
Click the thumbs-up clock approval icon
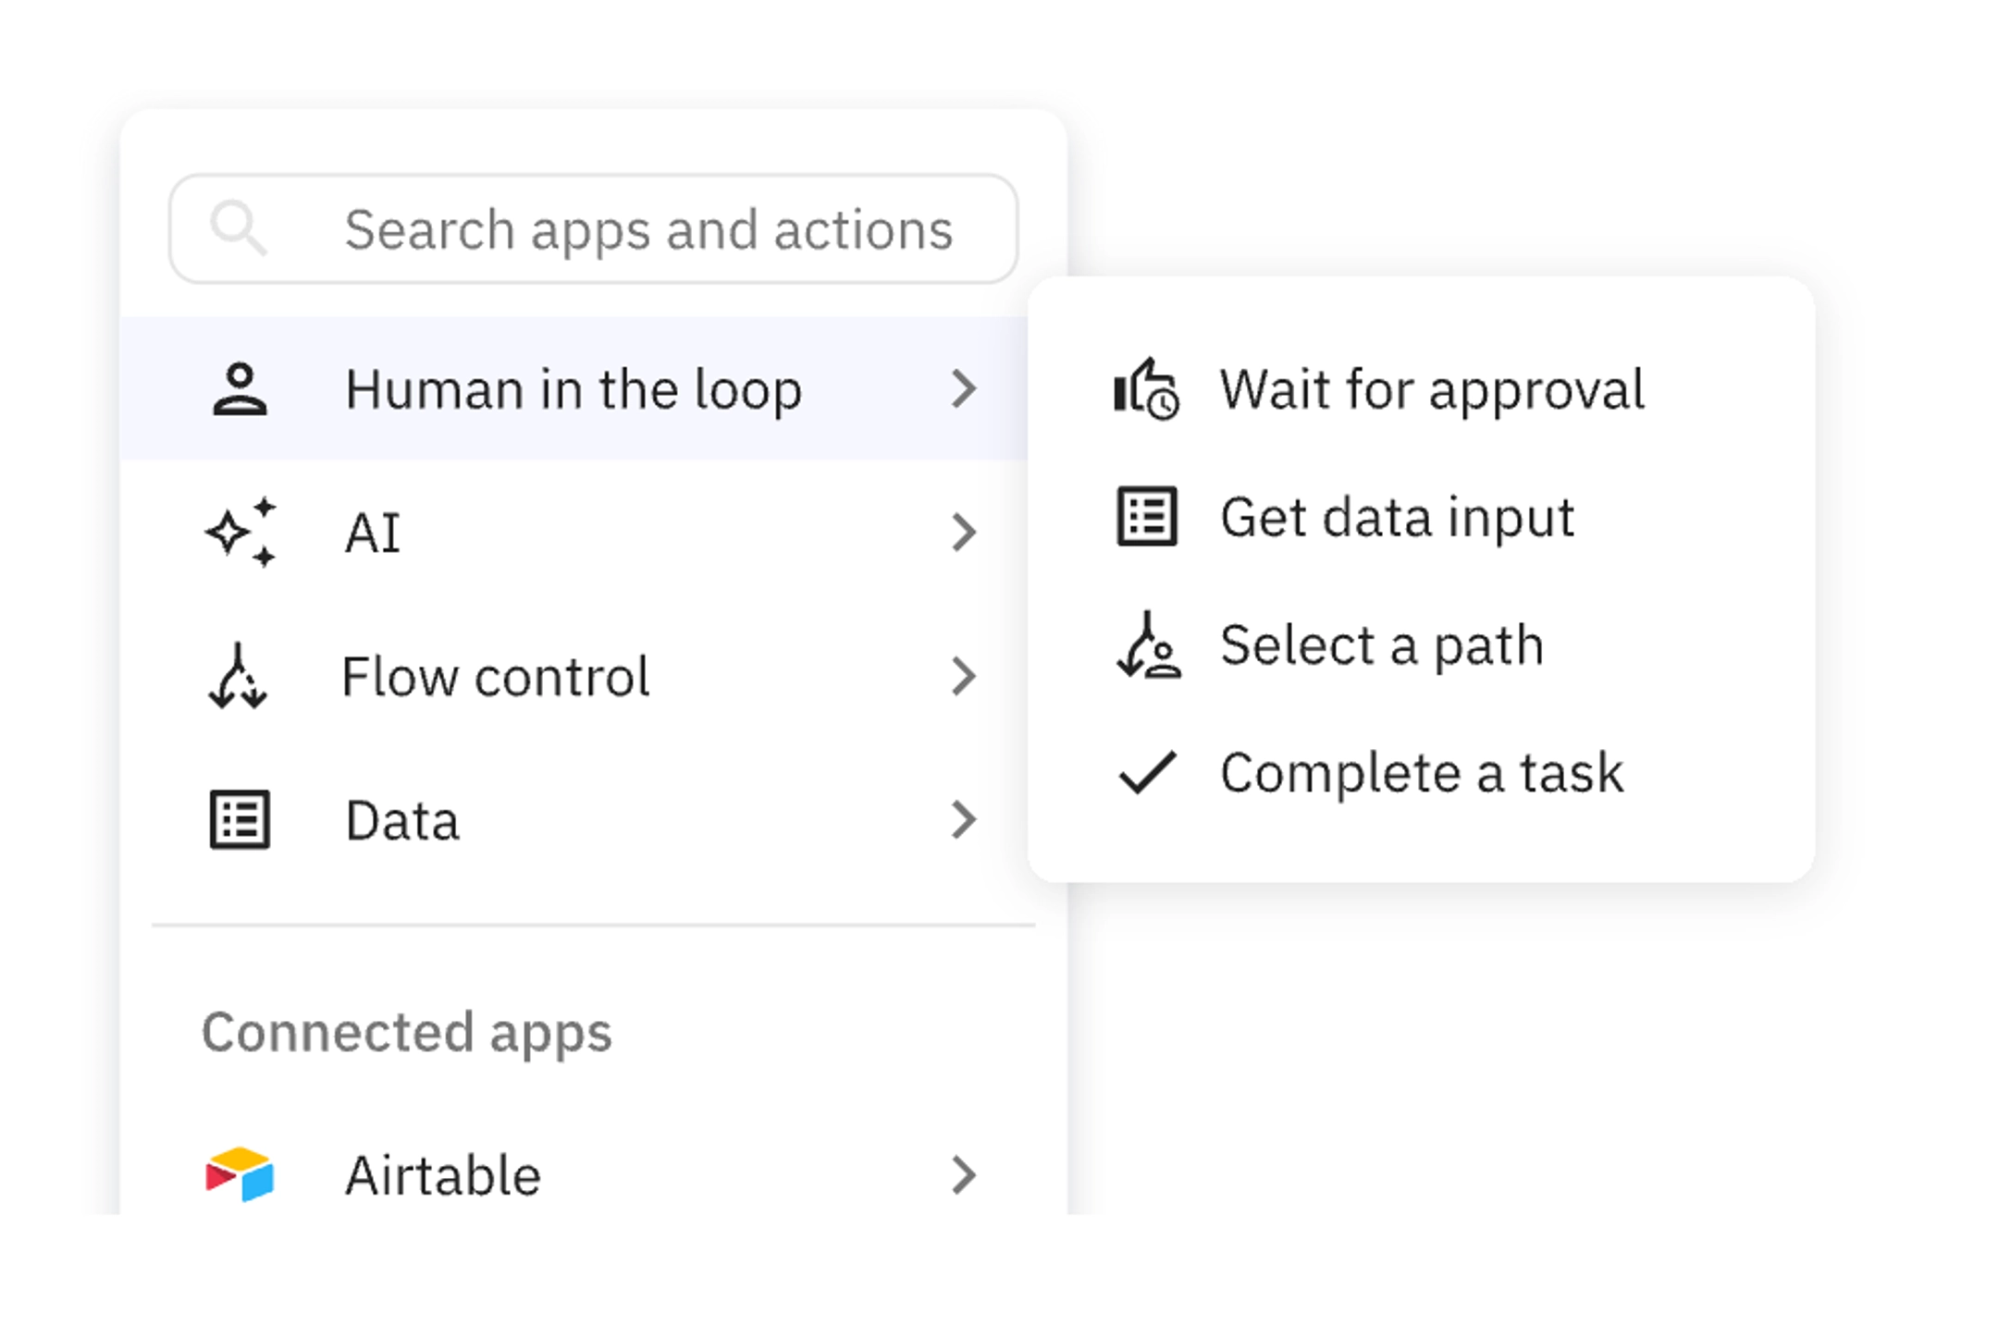click(x=1146, y=389)
